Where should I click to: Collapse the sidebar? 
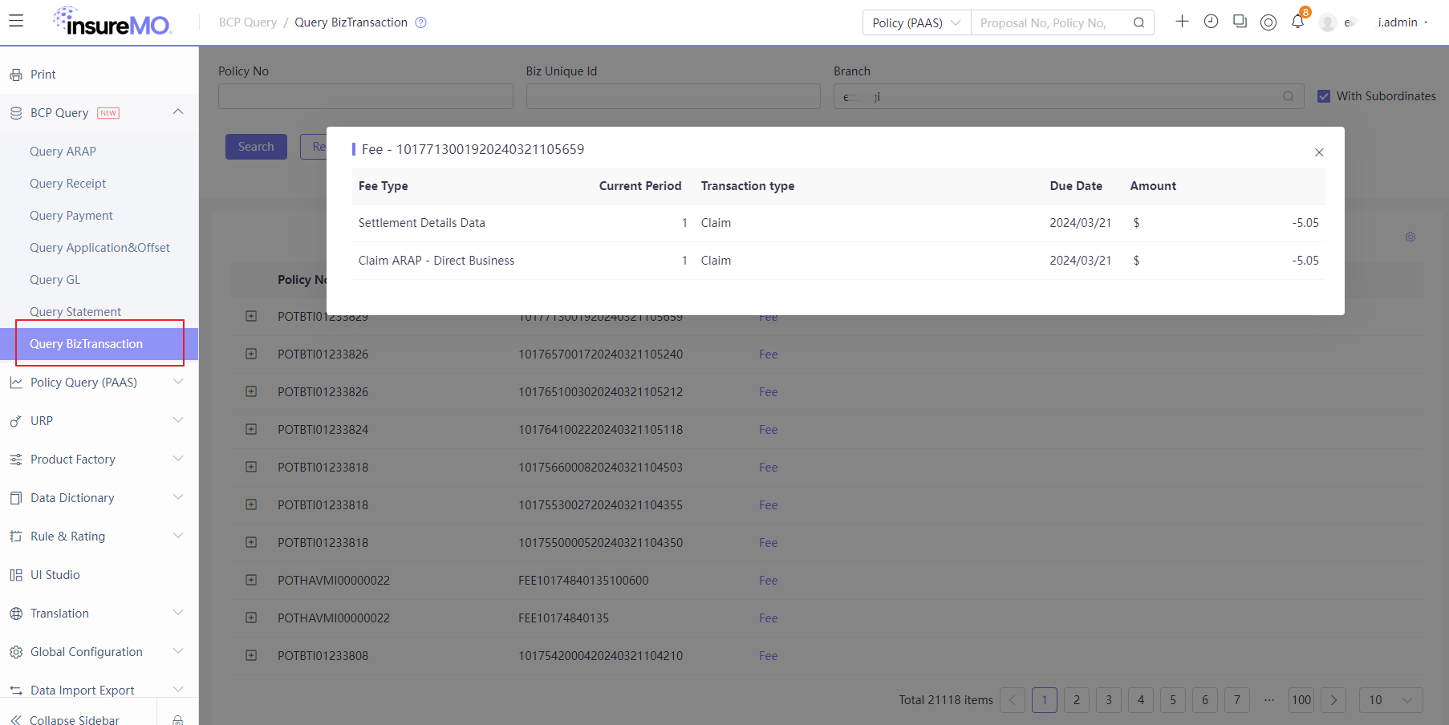[x=65, y=719]
